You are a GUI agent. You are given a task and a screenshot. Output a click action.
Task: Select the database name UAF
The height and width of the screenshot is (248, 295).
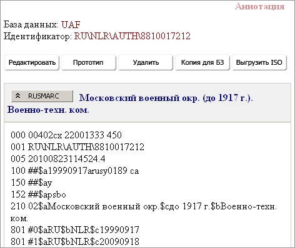(x=71, y=25)
